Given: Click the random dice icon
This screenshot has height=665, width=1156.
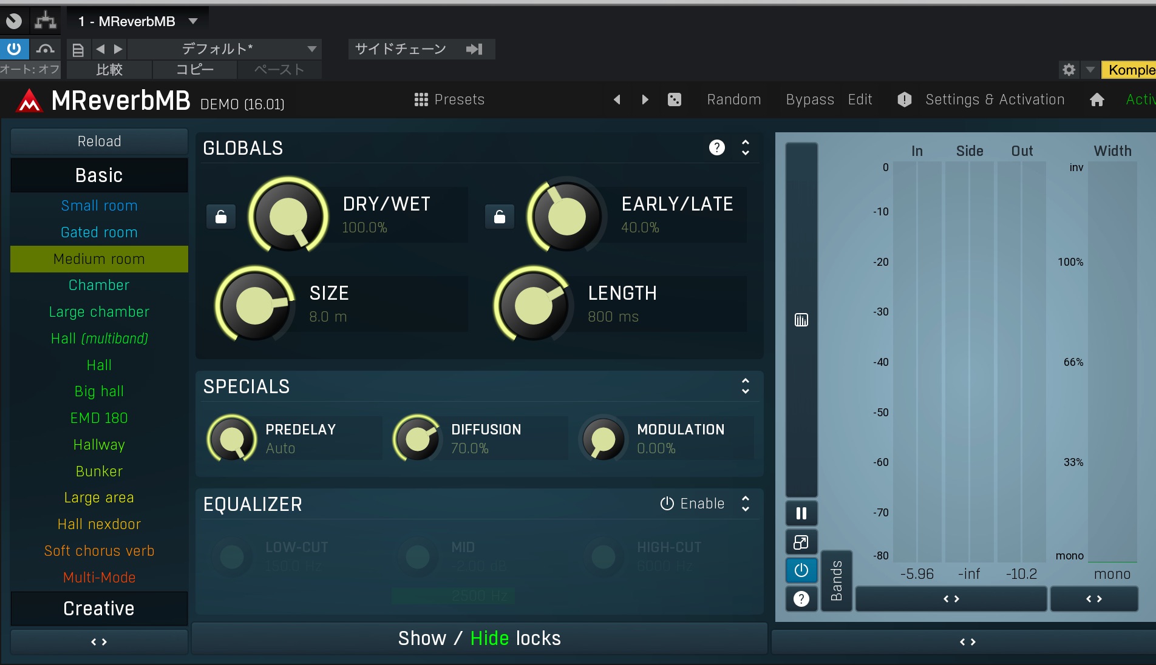Looking at the screenshot, I should (x=674, y=100).
